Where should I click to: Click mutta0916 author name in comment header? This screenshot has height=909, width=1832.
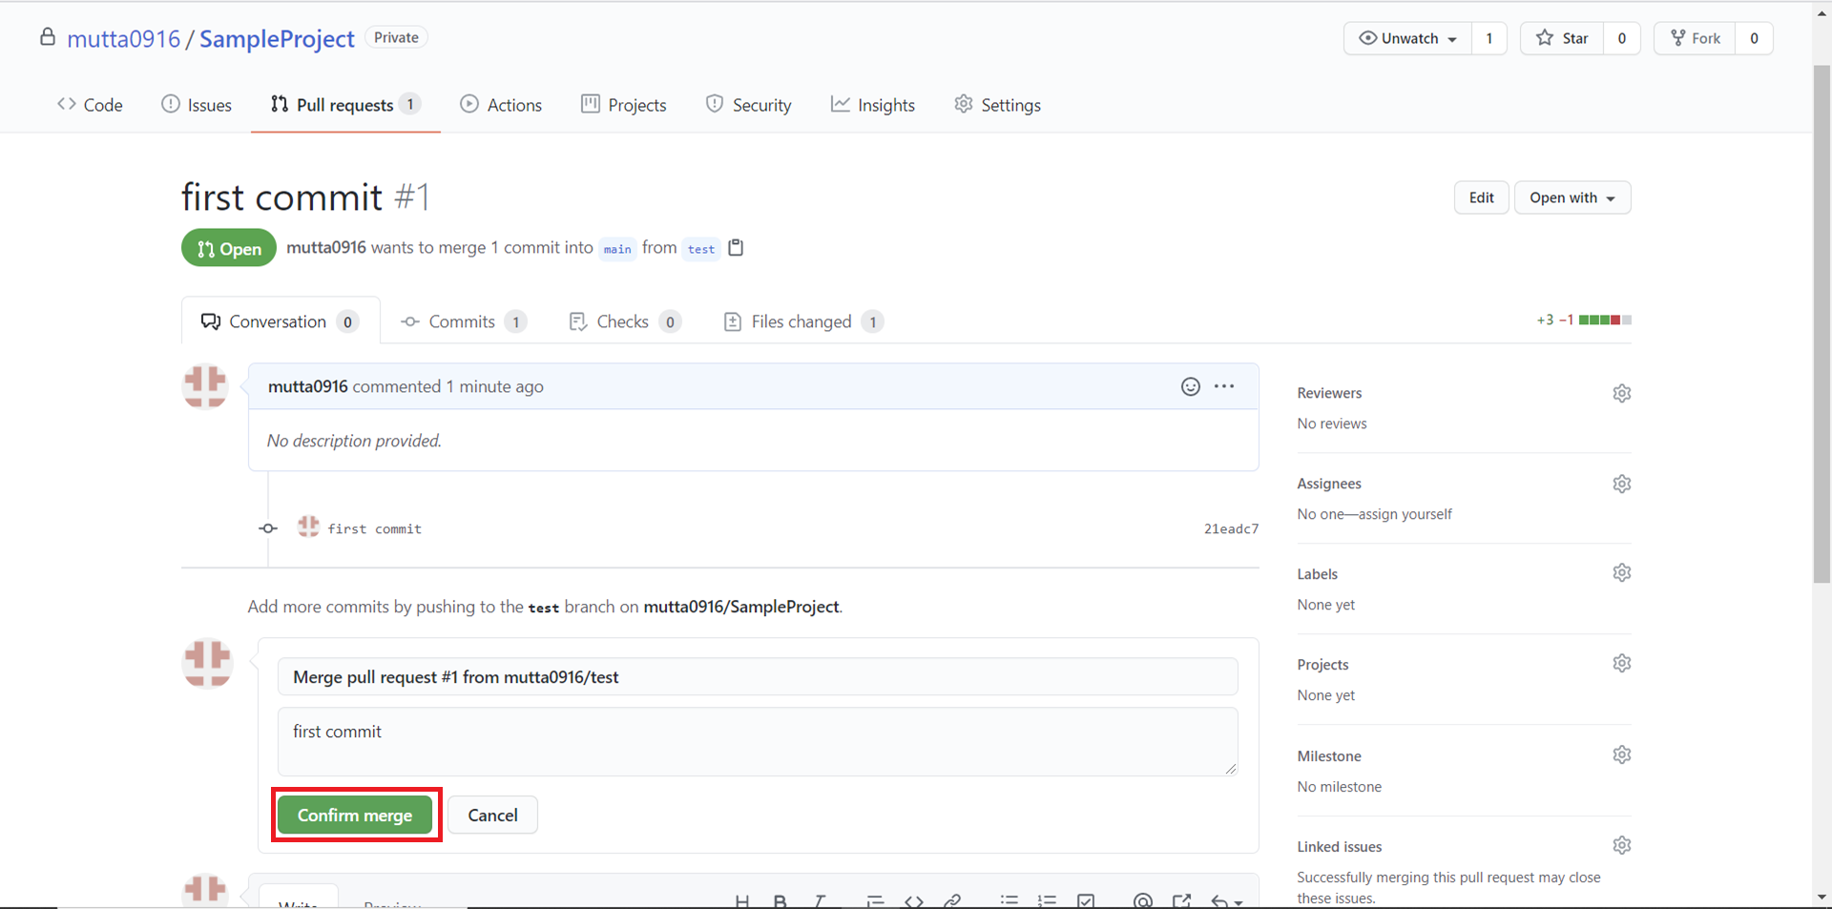[307, 386]
